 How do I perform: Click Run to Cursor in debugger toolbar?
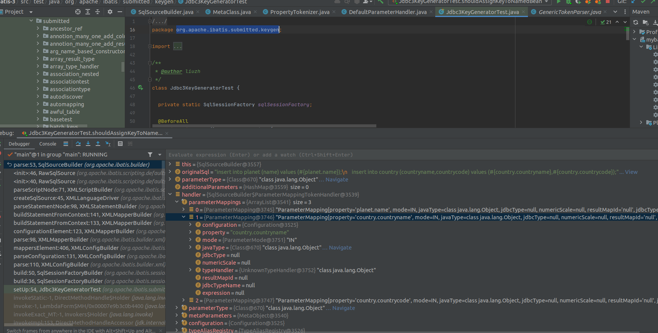pyautogui.click(x=108, y=144)
